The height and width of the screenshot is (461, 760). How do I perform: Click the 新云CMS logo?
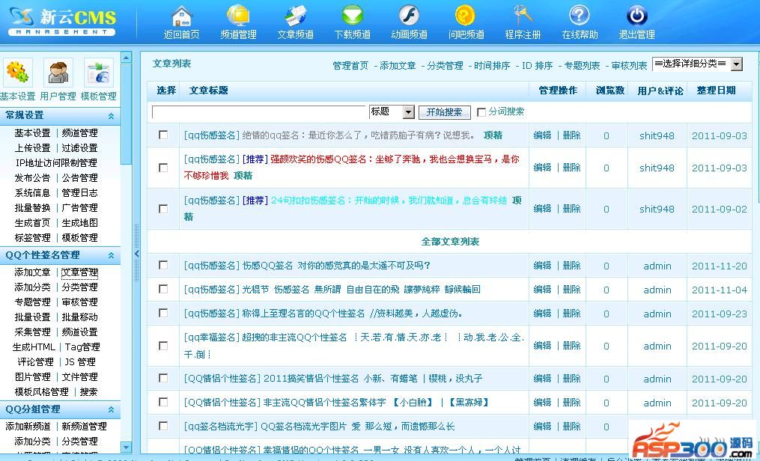tap(62, 22)
